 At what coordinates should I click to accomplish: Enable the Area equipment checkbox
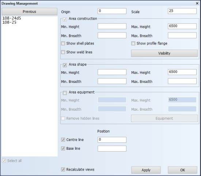click(x=65, y=93)
